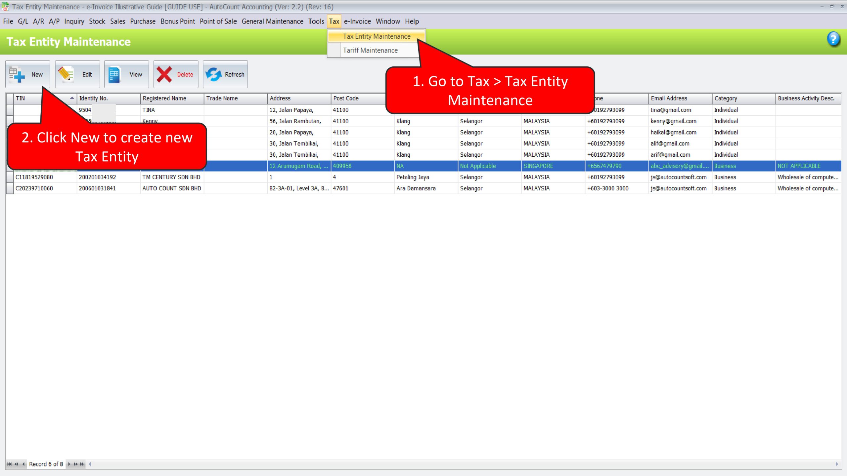Open the G/L menu
Viewport: 847px width, 476px height.
[x=23, y=21]
